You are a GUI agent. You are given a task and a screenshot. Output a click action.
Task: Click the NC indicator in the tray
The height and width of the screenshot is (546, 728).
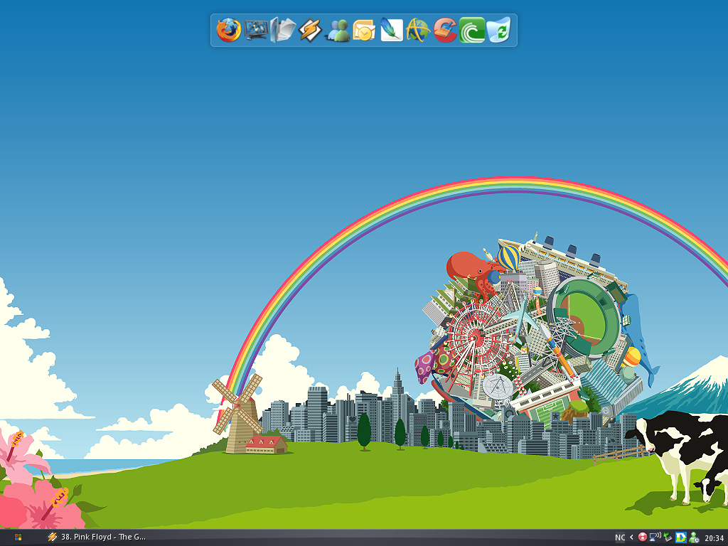tap(621, 537)
